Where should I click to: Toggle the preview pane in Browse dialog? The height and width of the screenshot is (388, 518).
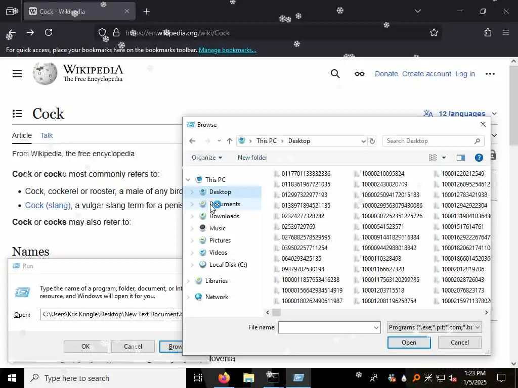460,158
